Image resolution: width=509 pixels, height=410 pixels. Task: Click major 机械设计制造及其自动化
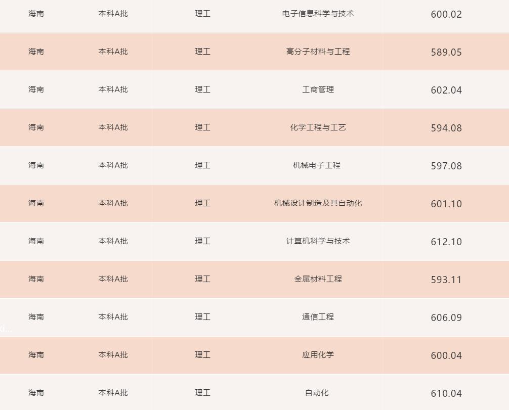click(x=318, y=203)
